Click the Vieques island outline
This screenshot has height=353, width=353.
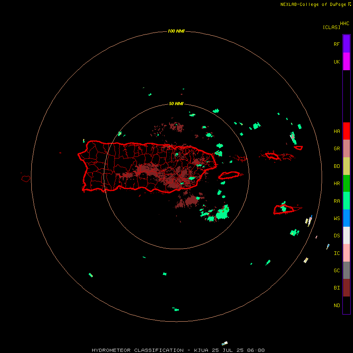tap(229, 175)
